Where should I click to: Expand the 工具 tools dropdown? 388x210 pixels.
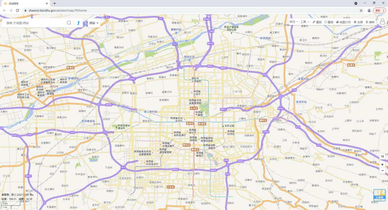click(305, 22)
